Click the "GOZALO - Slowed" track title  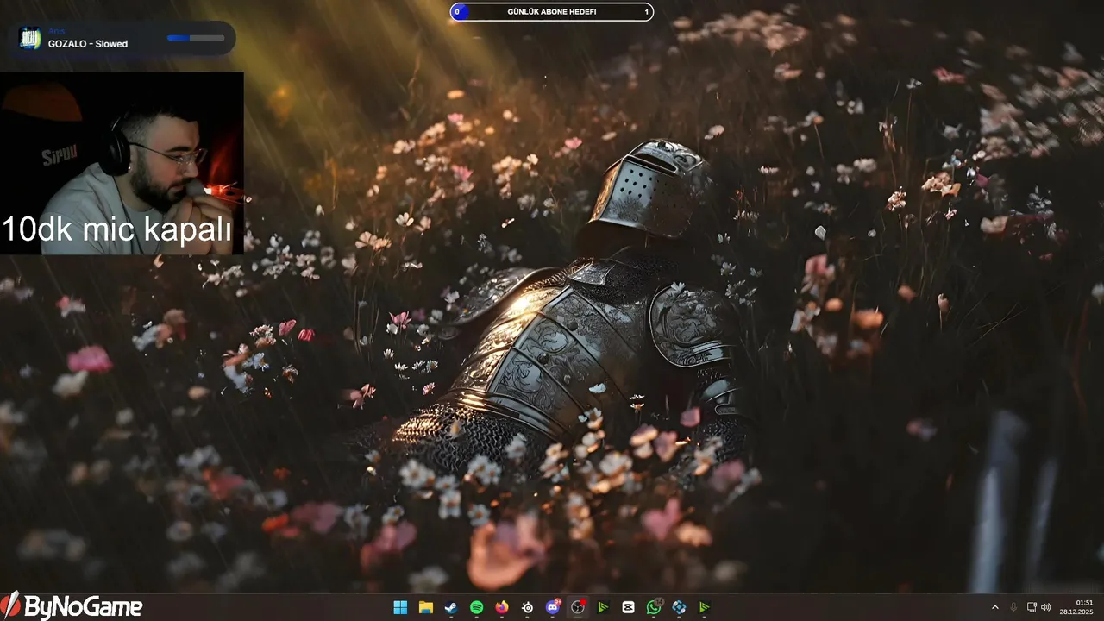(x=88, y=44)
